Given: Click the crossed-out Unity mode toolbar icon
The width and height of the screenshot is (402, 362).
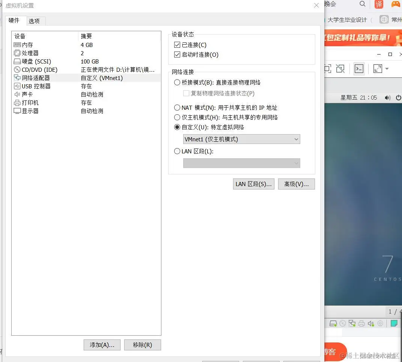Looking at the screenshot, I should coord(340,68).
